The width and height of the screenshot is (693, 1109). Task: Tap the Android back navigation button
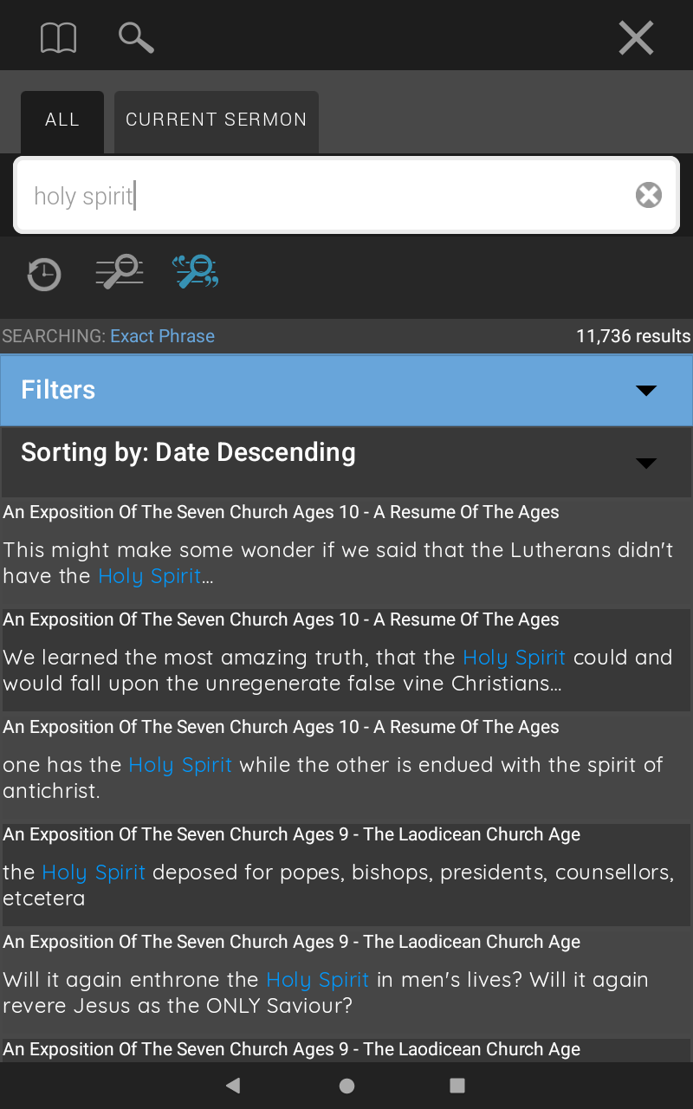click(232, 1086)
